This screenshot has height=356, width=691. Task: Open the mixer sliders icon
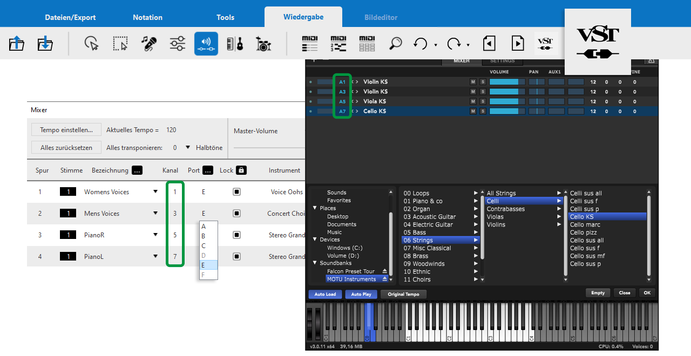pyautogui.click(x=178, y=44)
